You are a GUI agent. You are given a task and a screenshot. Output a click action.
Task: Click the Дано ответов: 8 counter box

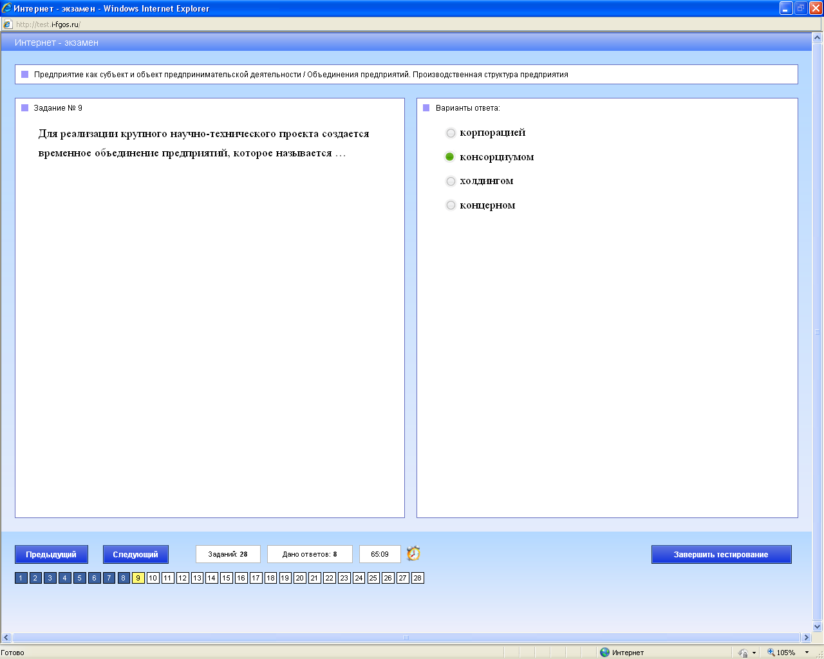click(310, 554)
